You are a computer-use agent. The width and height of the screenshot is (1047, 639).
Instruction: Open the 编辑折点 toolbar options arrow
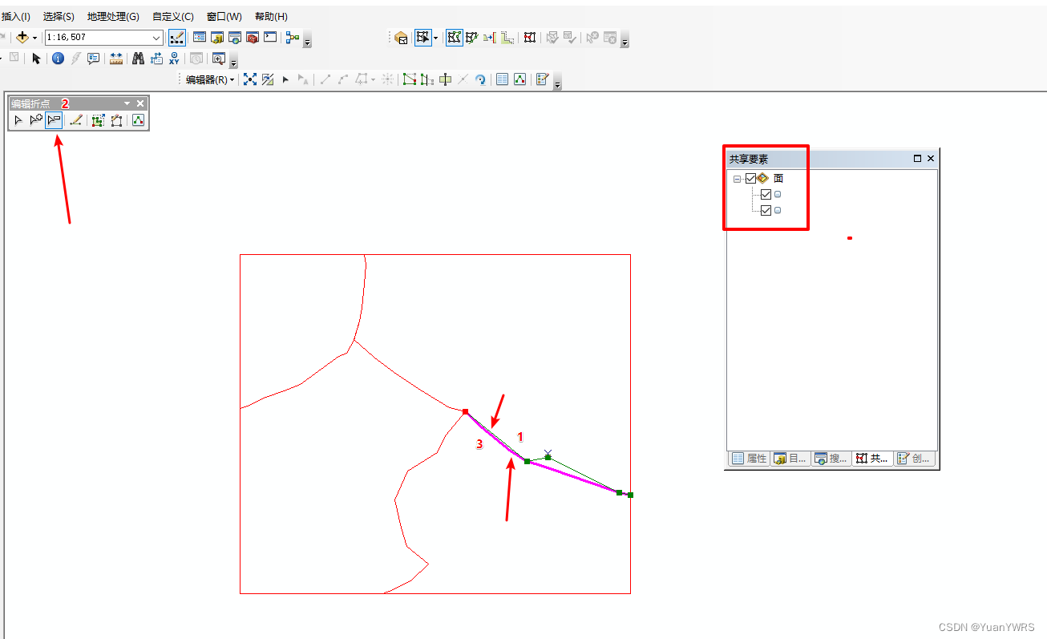point(127,103)
